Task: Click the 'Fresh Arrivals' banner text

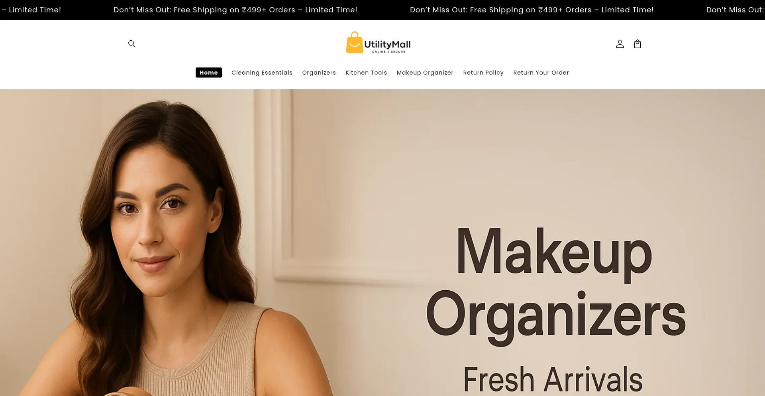Action: click(x=553, y=379)
